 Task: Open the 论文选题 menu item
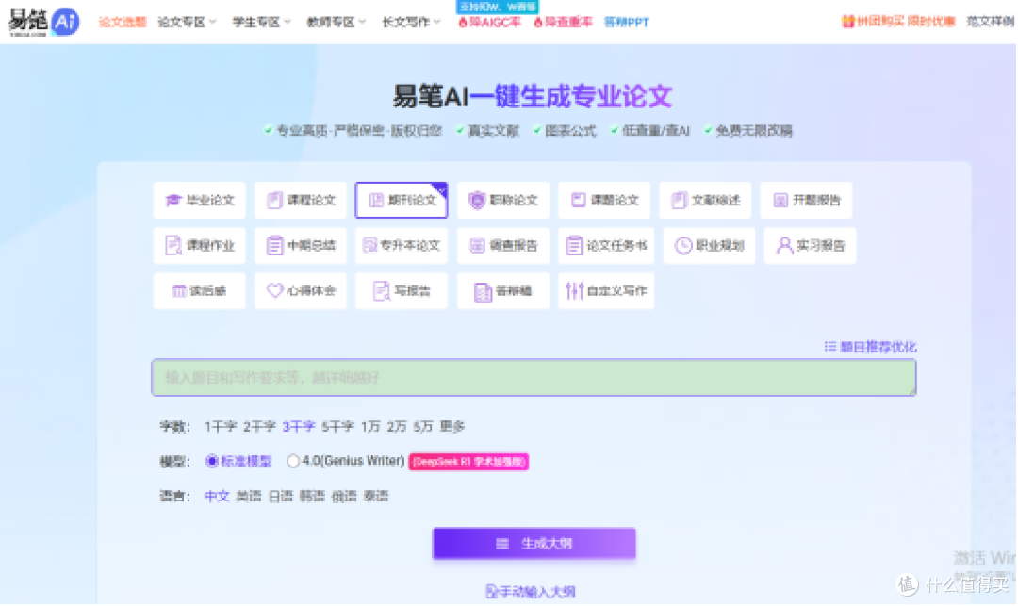[123, 22]
